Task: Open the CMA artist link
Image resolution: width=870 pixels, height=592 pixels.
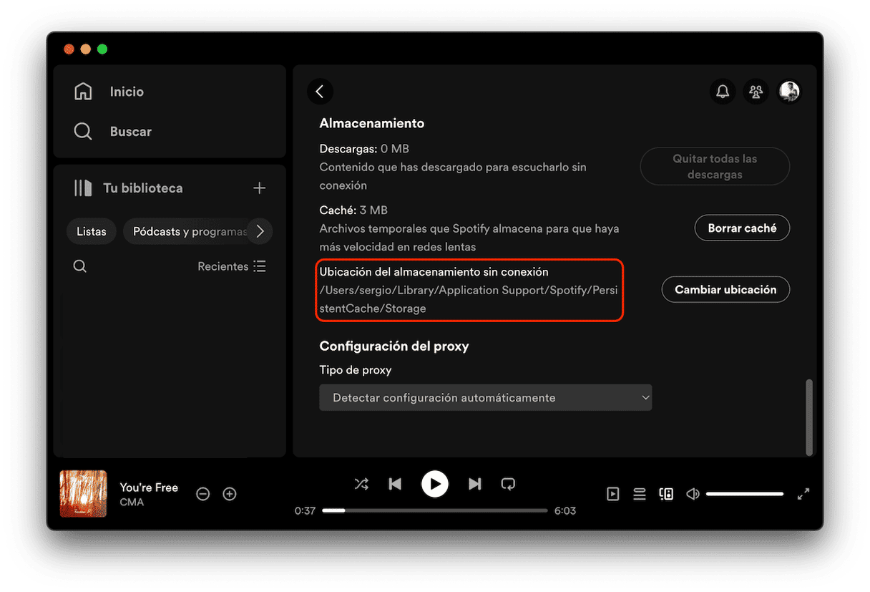Action: coord(132,502)
